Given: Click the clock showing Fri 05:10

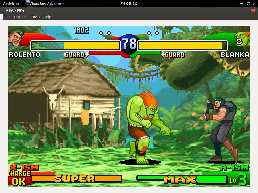Looking at the screenshot, I should click(x=129, y=4).
